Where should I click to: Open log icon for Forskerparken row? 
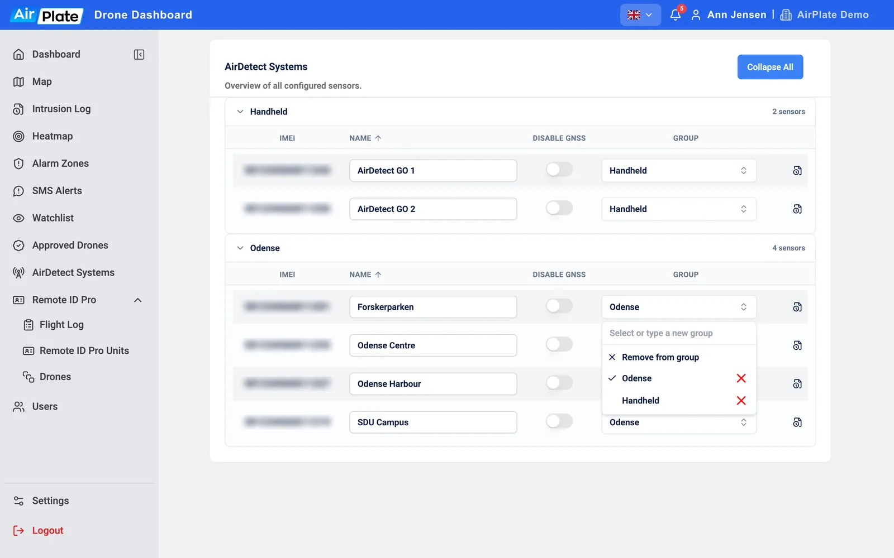pyautogui.click(x=797, y=307)
